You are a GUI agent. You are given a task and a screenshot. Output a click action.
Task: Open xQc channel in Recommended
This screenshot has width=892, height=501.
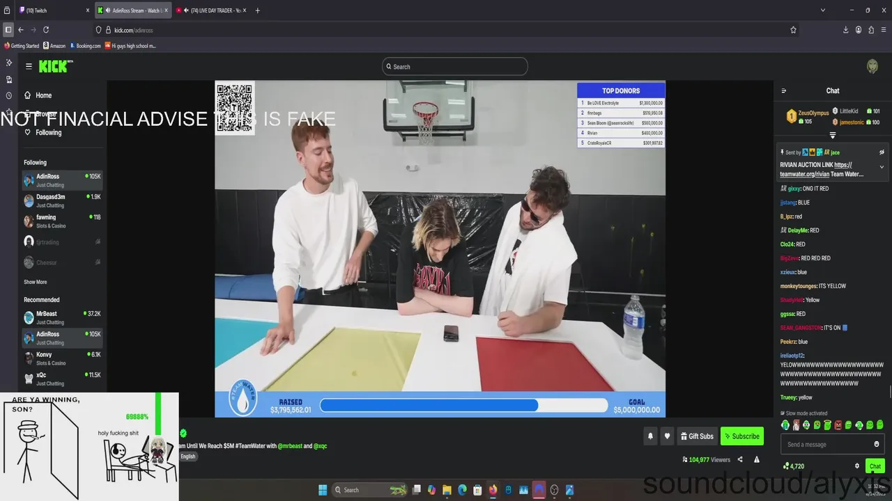(63, 379)
